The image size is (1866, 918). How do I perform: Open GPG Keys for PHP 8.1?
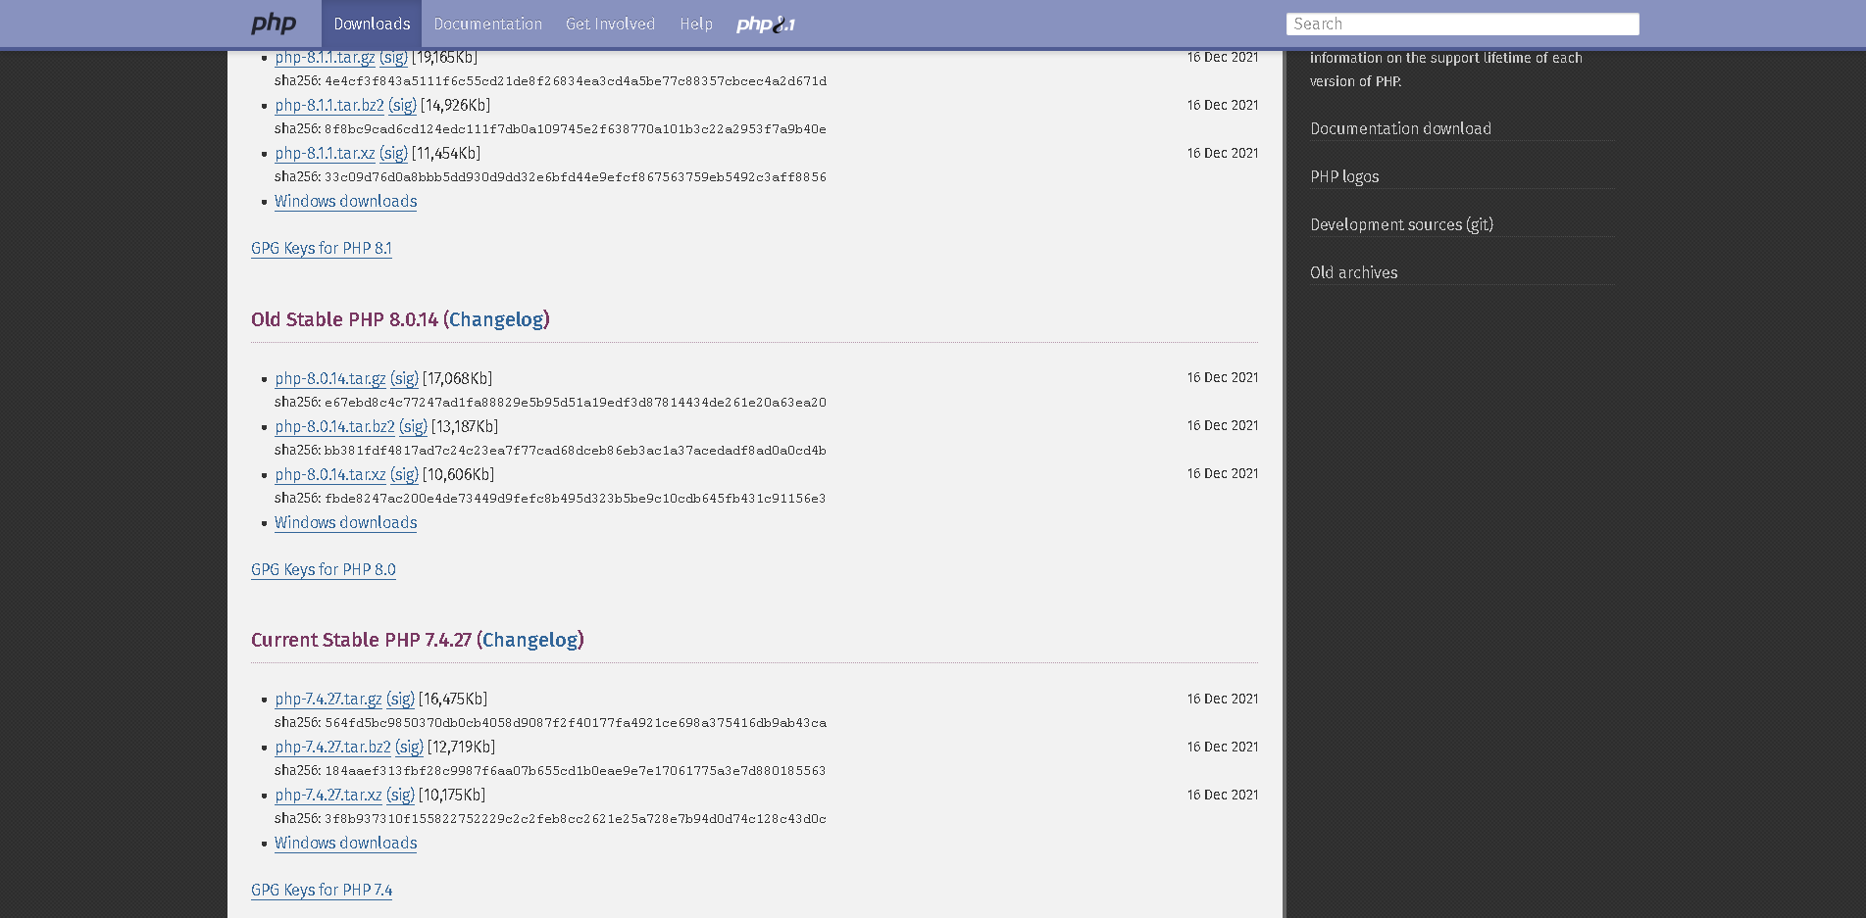pyautogui.click(x=322, y=249)
